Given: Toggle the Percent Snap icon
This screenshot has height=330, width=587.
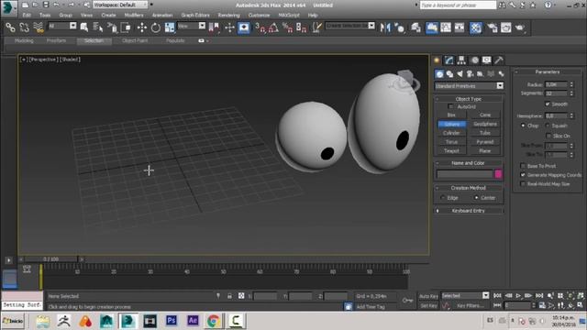Looking at the screenshot, I should [x=287, y=27].
